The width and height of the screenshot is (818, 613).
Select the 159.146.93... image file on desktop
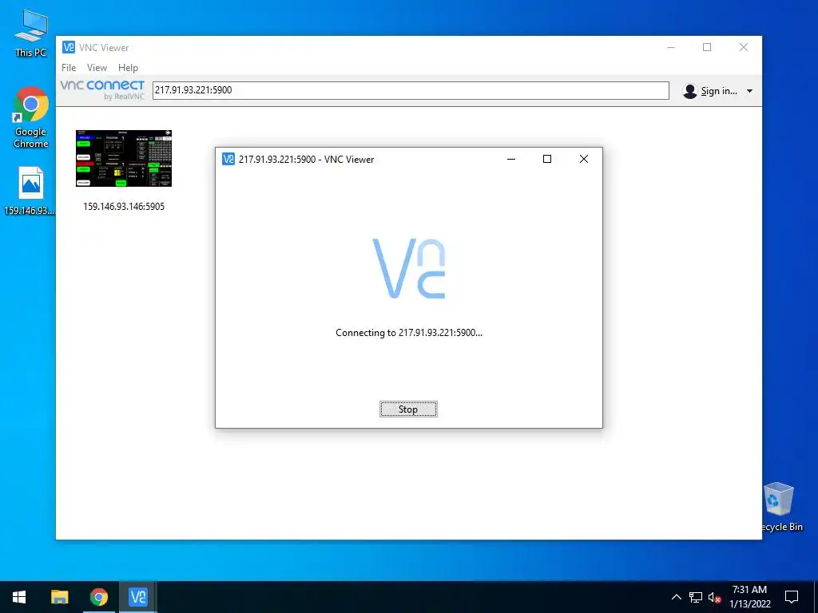click(x=30, y=191)
